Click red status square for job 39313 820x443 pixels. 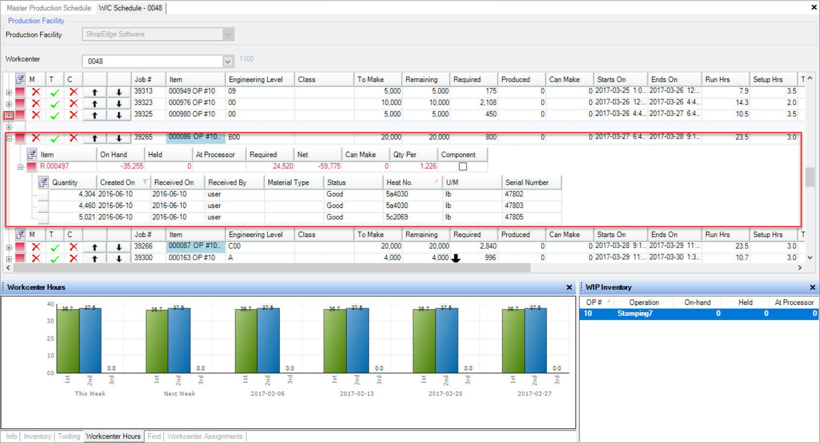coord(20,92)
